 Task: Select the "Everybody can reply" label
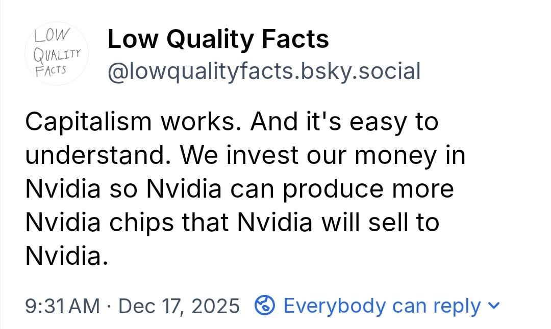(x=382, y=306)
